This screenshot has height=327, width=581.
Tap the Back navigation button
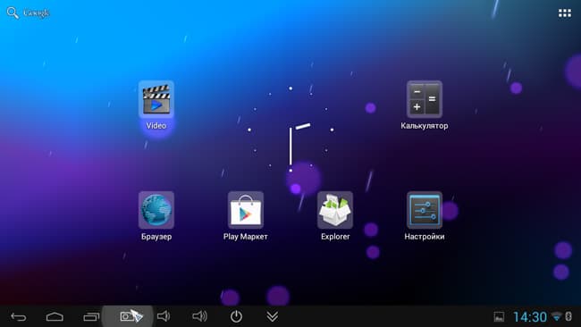click(18, 316)
